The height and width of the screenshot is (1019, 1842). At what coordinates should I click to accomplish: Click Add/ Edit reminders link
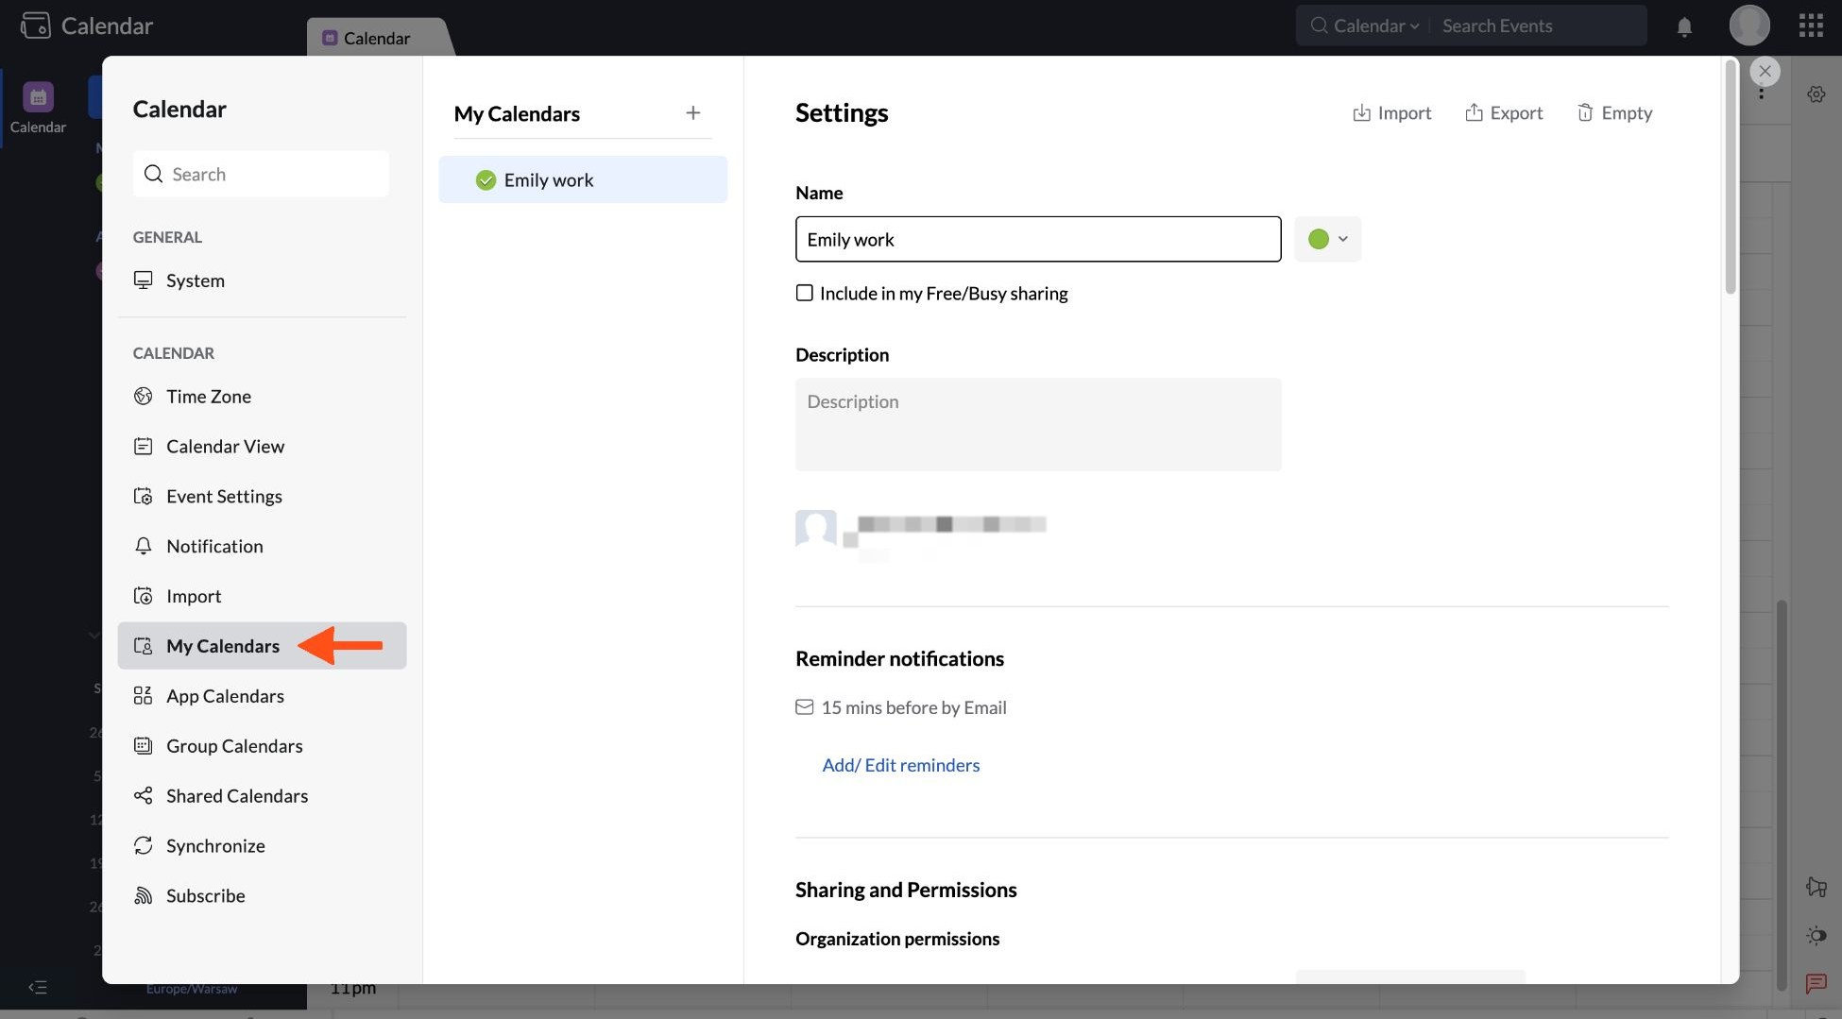[901, 766]
